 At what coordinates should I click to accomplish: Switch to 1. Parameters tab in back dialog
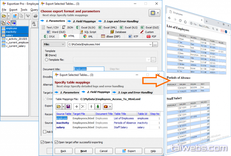(x=53, y=21)
